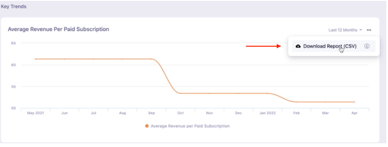388x147 pixels.
Task: Click the Apr x-axis label
Action: point(355,113)
